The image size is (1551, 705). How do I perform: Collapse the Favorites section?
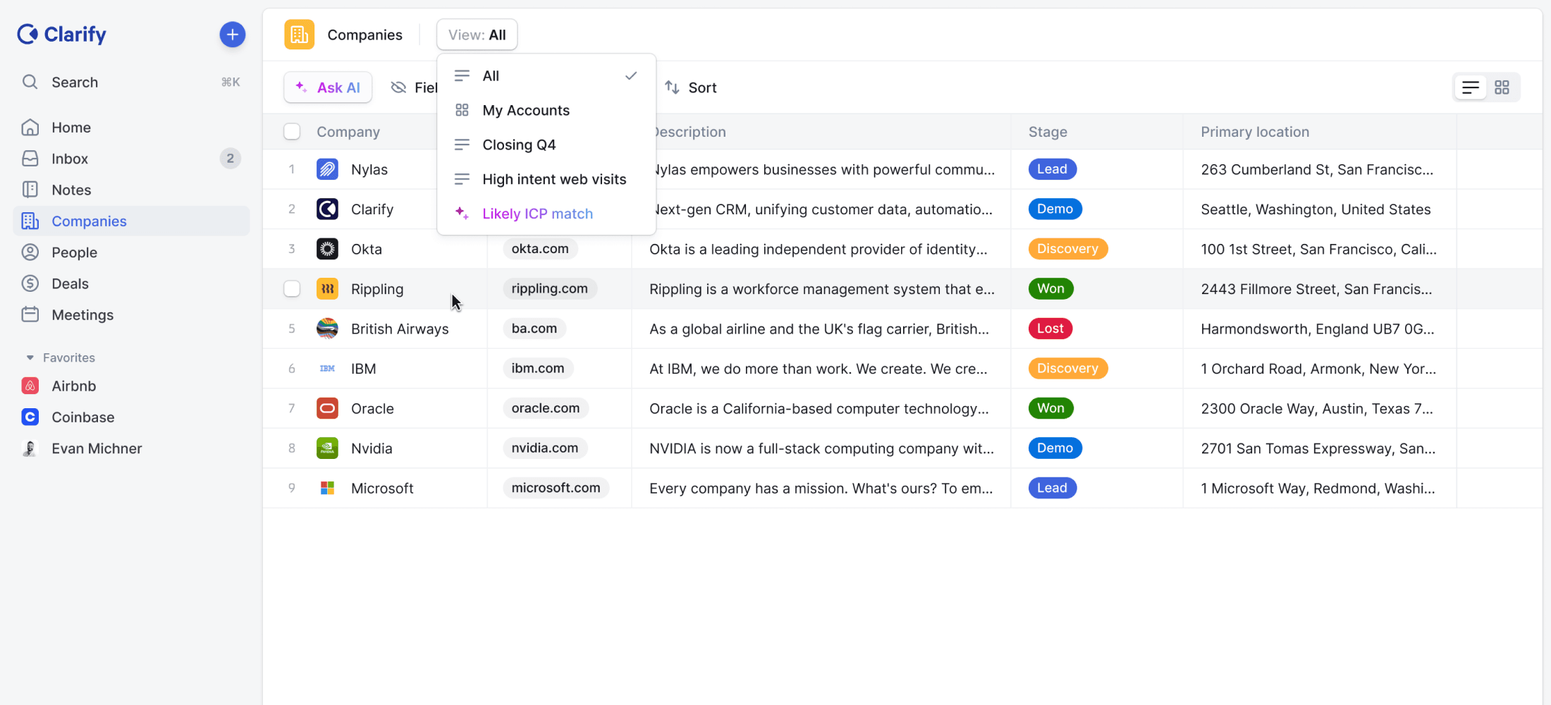(30, 357)
